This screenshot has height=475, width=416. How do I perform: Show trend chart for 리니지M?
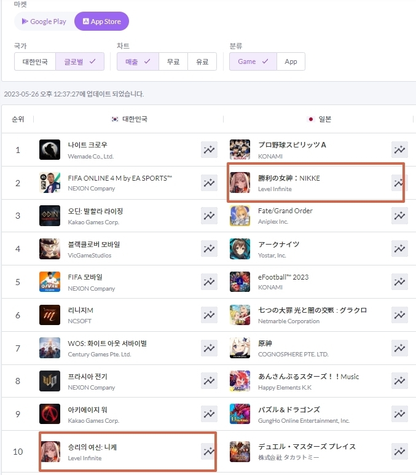(209, 315)
